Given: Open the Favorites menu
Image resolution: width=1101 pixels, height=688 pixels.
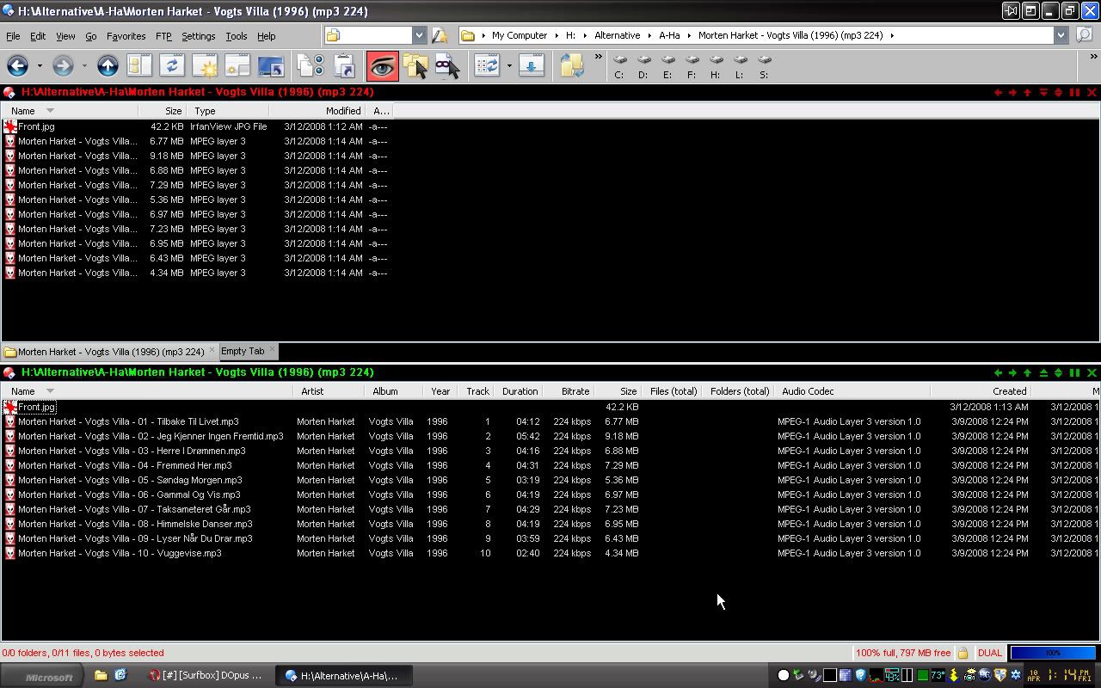Looking at the screenshot, I should (x=126, y=36).
